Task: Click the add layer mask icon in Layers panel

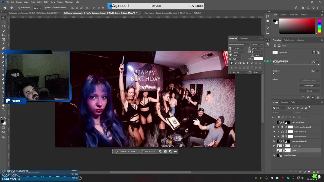Action: click(300, 172)
